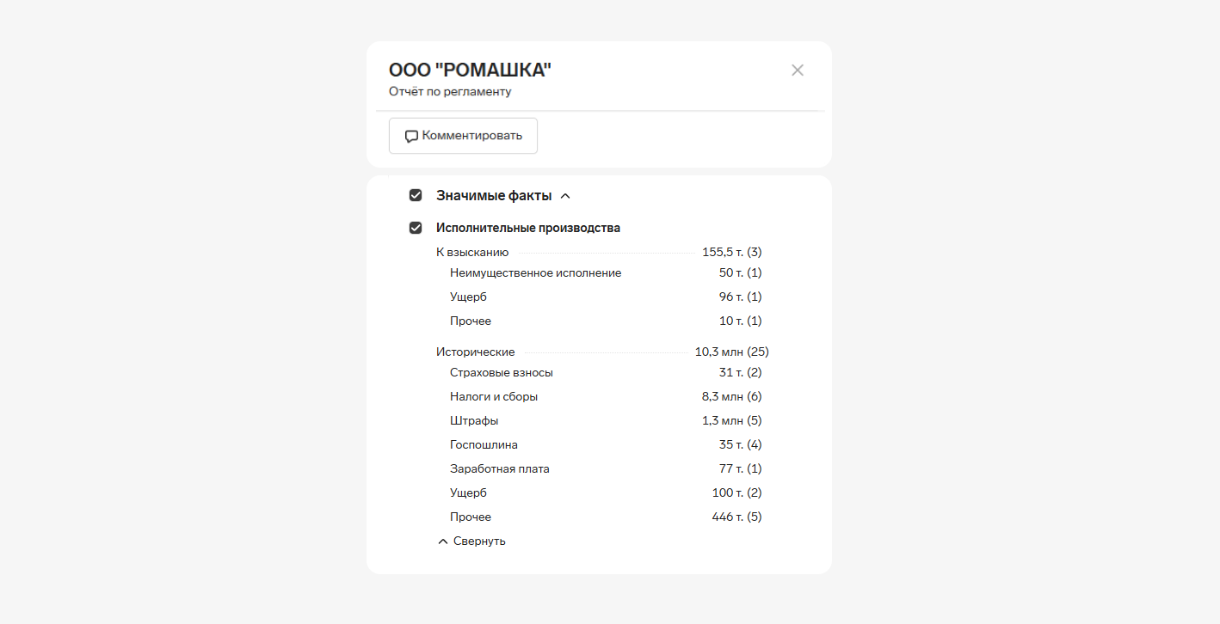Select the Страховые взносы entry

click(501, 373)
